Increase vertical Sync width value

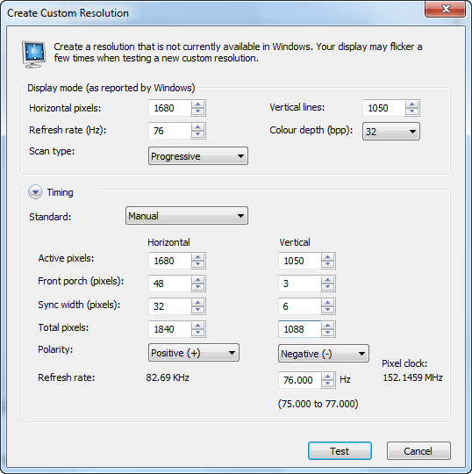point(328,303)
